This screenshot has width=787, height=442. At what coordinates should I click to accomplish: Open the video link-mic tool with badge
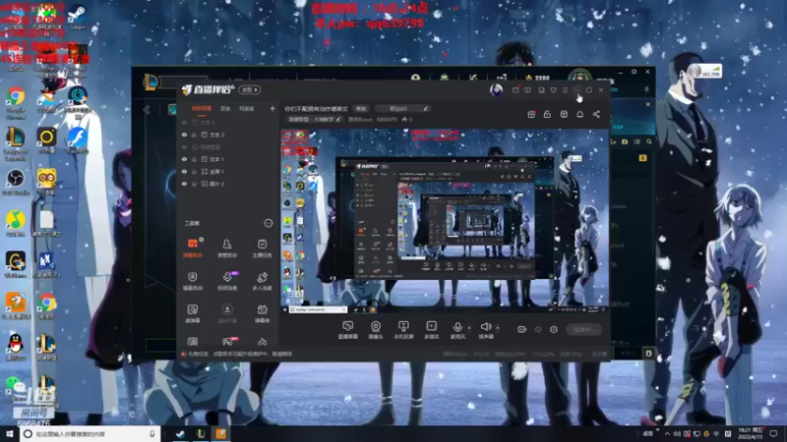227,281
